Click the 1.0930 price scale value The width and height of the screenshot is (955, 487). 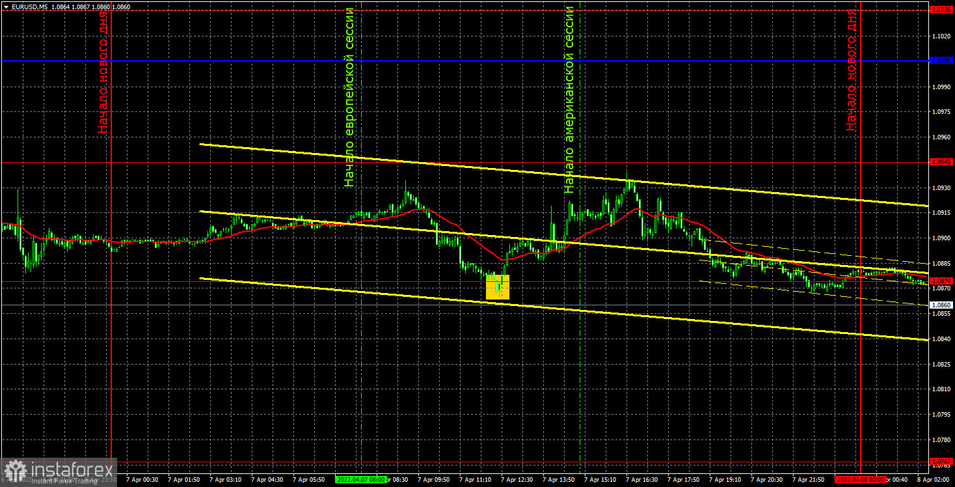coord(941,188)
